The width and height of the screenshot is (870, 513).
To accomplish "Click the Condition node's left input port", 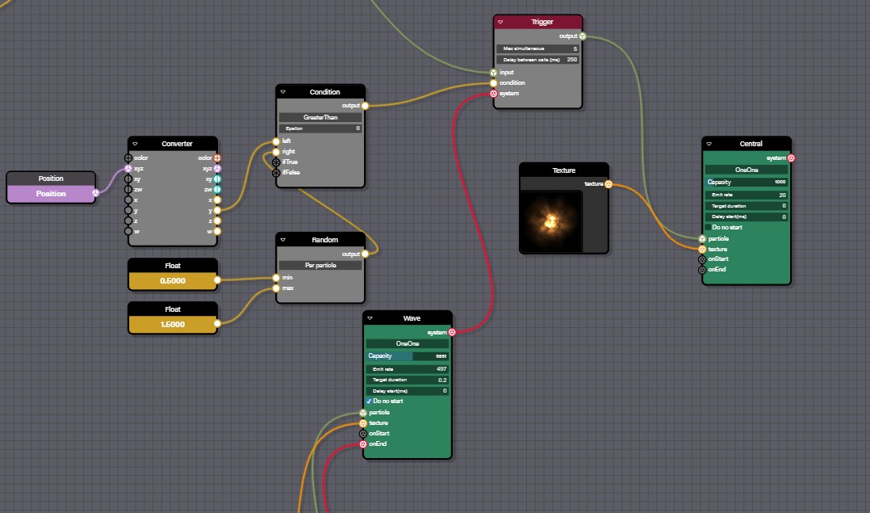I will pos(276,141).
